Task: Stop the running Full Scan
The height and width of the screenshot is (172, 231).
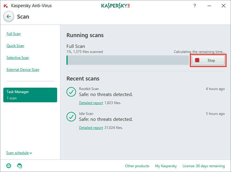Action: [x=208, y=60]
